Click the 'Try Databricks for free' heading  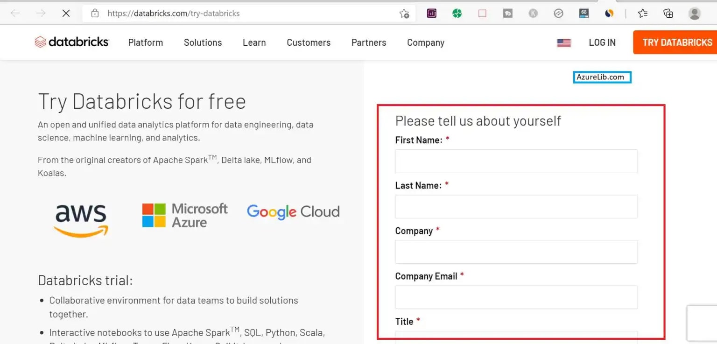(142, 101)
